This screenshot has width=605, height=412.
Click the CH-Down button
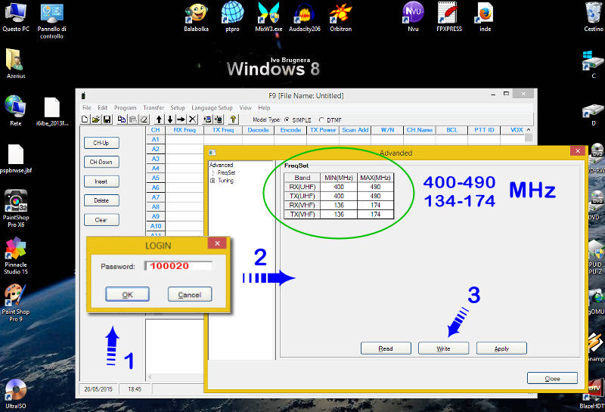tap(101, 162)
